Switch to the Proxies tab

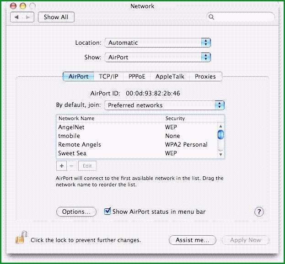pos(205,76)
